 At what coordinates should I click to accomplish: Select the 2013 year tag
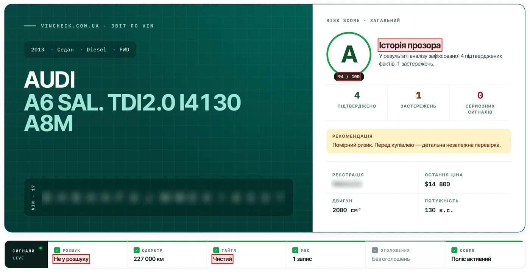tap(38, 50)
